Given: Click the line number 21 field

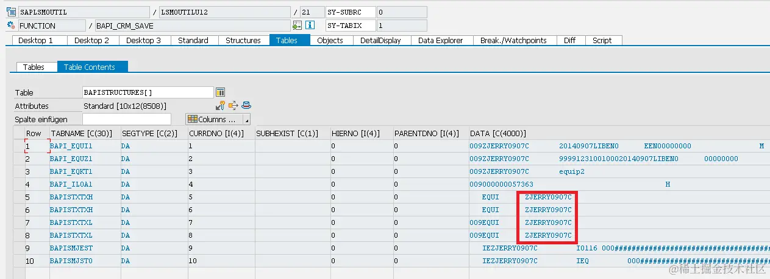Looking at the screenshot, I should 312,12.
